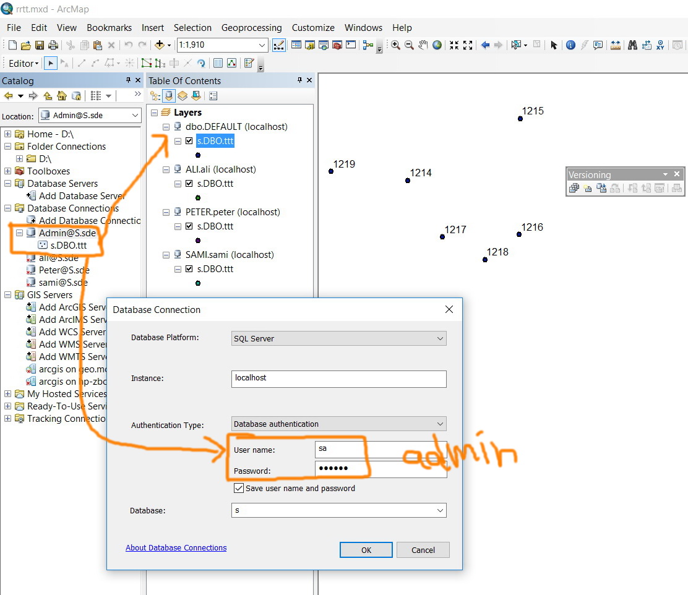Open the map scale 1:1,910 dropdown
This screenshot has width=688, height=595.
coord(262,45)
